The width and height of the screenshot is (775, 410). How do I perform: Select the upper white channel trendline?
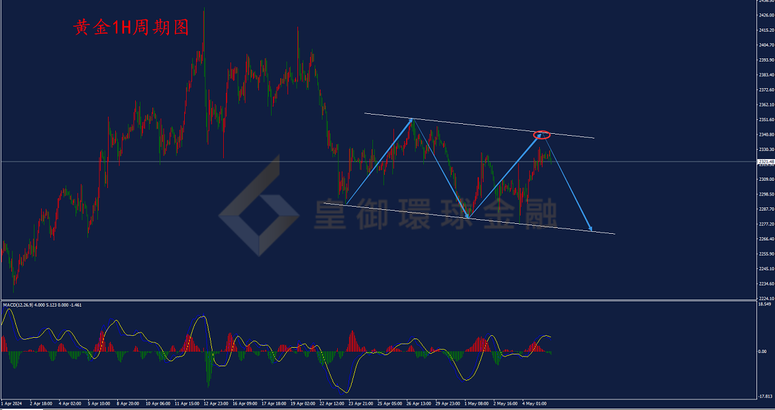pyautogui.click(x=479, y=126)
